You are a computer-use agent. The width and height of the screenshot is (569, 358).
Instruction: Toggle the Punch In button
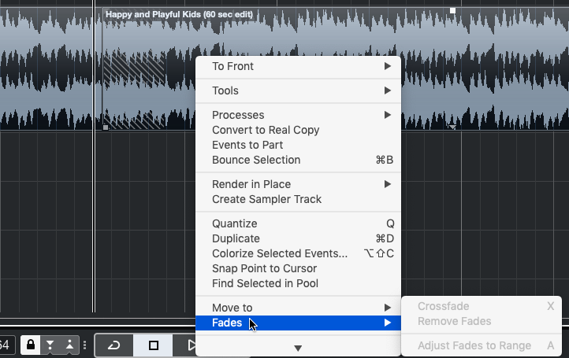(x=50, y=345)
